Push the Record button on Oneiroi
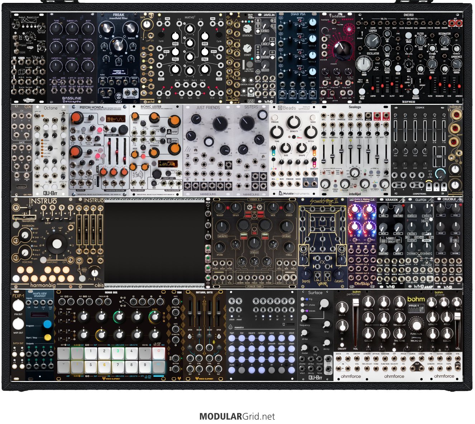 (x=362, y=91)
